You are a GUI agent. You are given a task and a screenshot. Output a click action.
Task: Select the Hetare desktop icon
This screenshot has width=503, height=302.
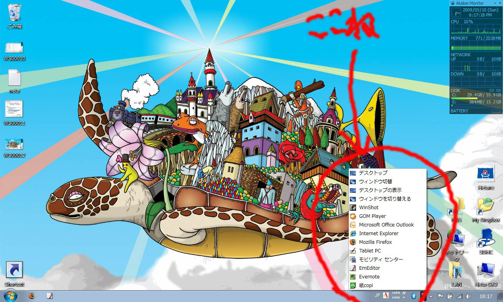point(486,178)
